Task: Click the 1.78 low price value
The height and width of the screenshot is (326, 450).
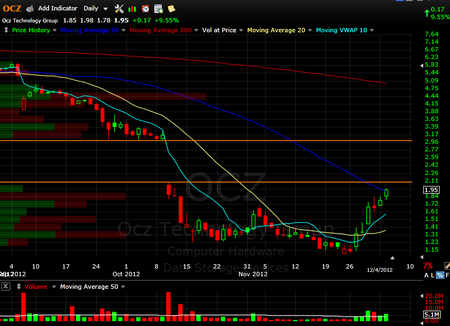Action: pos(103,20)
